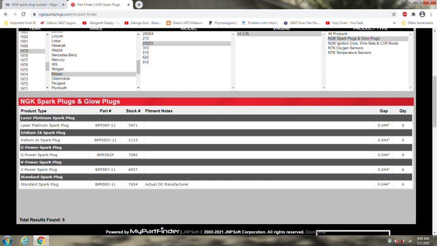
Task: Select year 1971 in Year list
Action: (x=24, y=89)
